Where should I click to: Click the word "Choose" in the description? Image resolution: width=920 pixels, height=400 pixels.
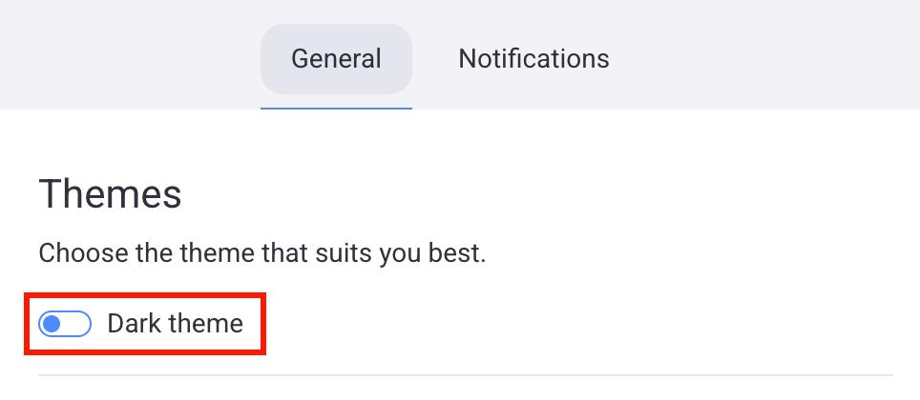click(75, 255)
